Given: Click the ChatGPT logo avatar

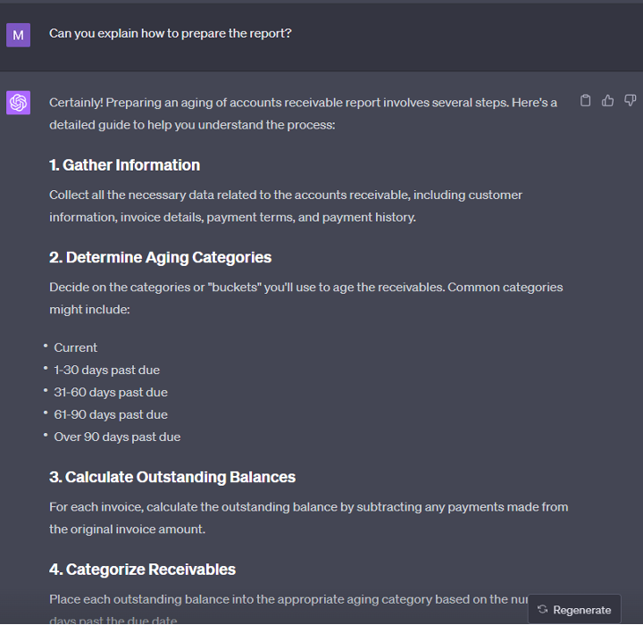Looking at the screenshot, I should click(18, 103).
